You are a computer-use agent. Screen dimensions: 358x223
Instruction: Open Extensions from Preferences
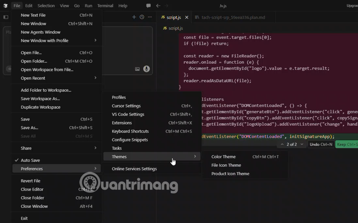point(152,123)
